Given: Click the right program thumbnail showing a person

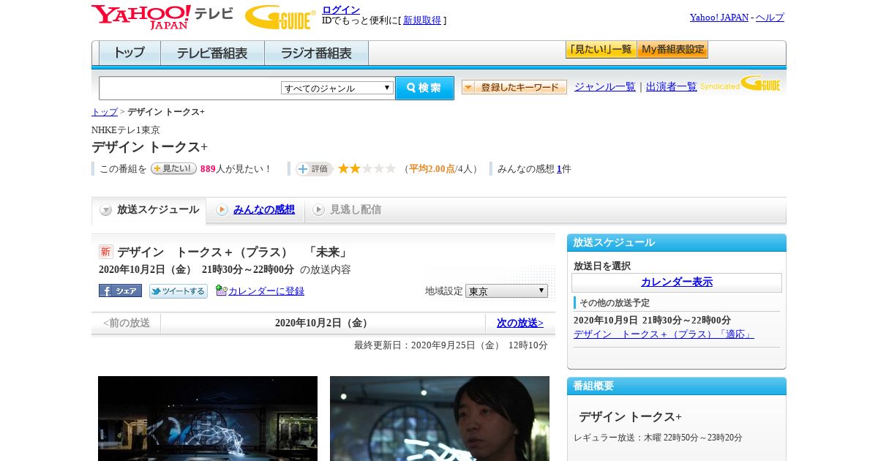Looking at the screenshot, I should [x=440, y=419].
